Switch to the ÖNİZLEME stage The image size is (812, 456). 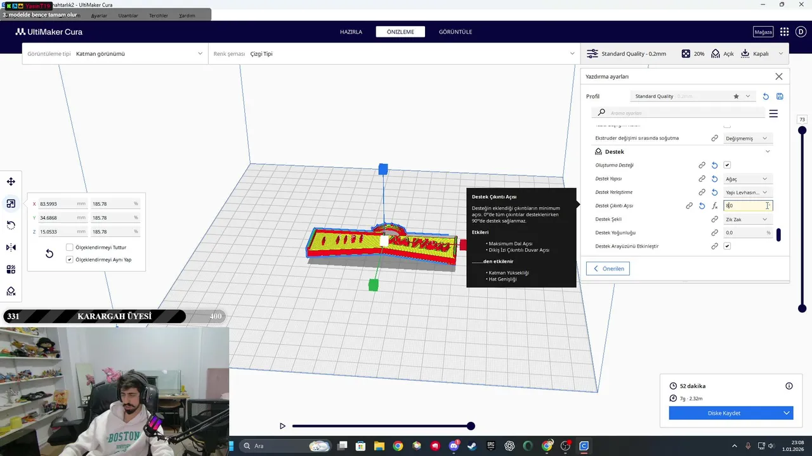pos(400,32)
